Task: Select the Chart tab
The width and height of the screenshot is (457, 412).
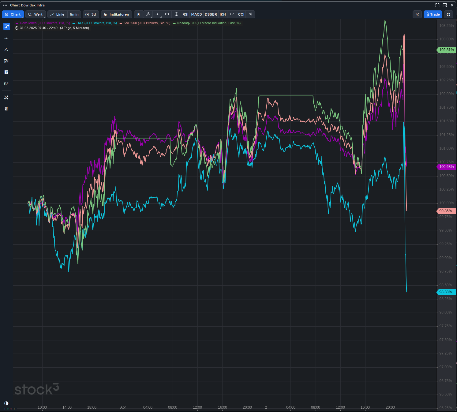Action: click(x=13, y=14)
